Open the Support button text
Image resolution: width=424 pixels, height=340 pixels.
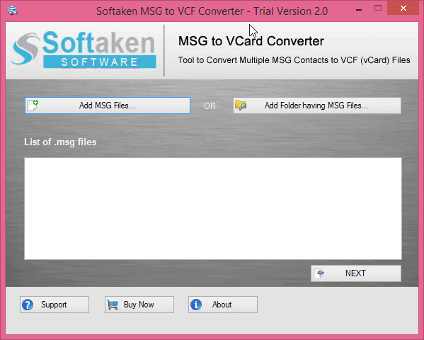(x=54, y=305)
